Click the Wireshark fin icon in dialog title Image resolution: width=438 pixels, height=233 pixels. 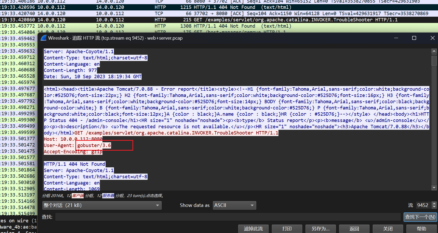pos(44,38)
